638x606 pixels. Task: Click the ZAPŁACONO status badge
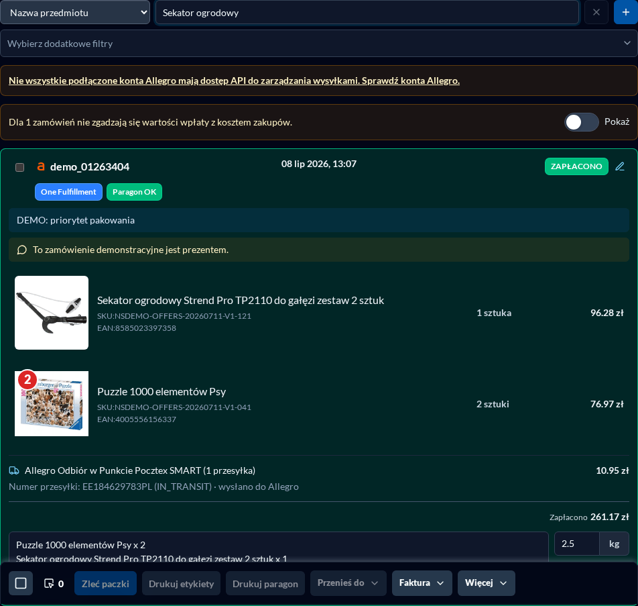576,166
